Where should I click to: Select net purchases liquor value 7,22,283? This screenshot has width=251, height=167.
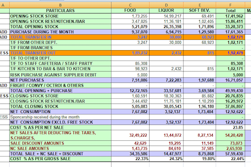pos(166,80)
